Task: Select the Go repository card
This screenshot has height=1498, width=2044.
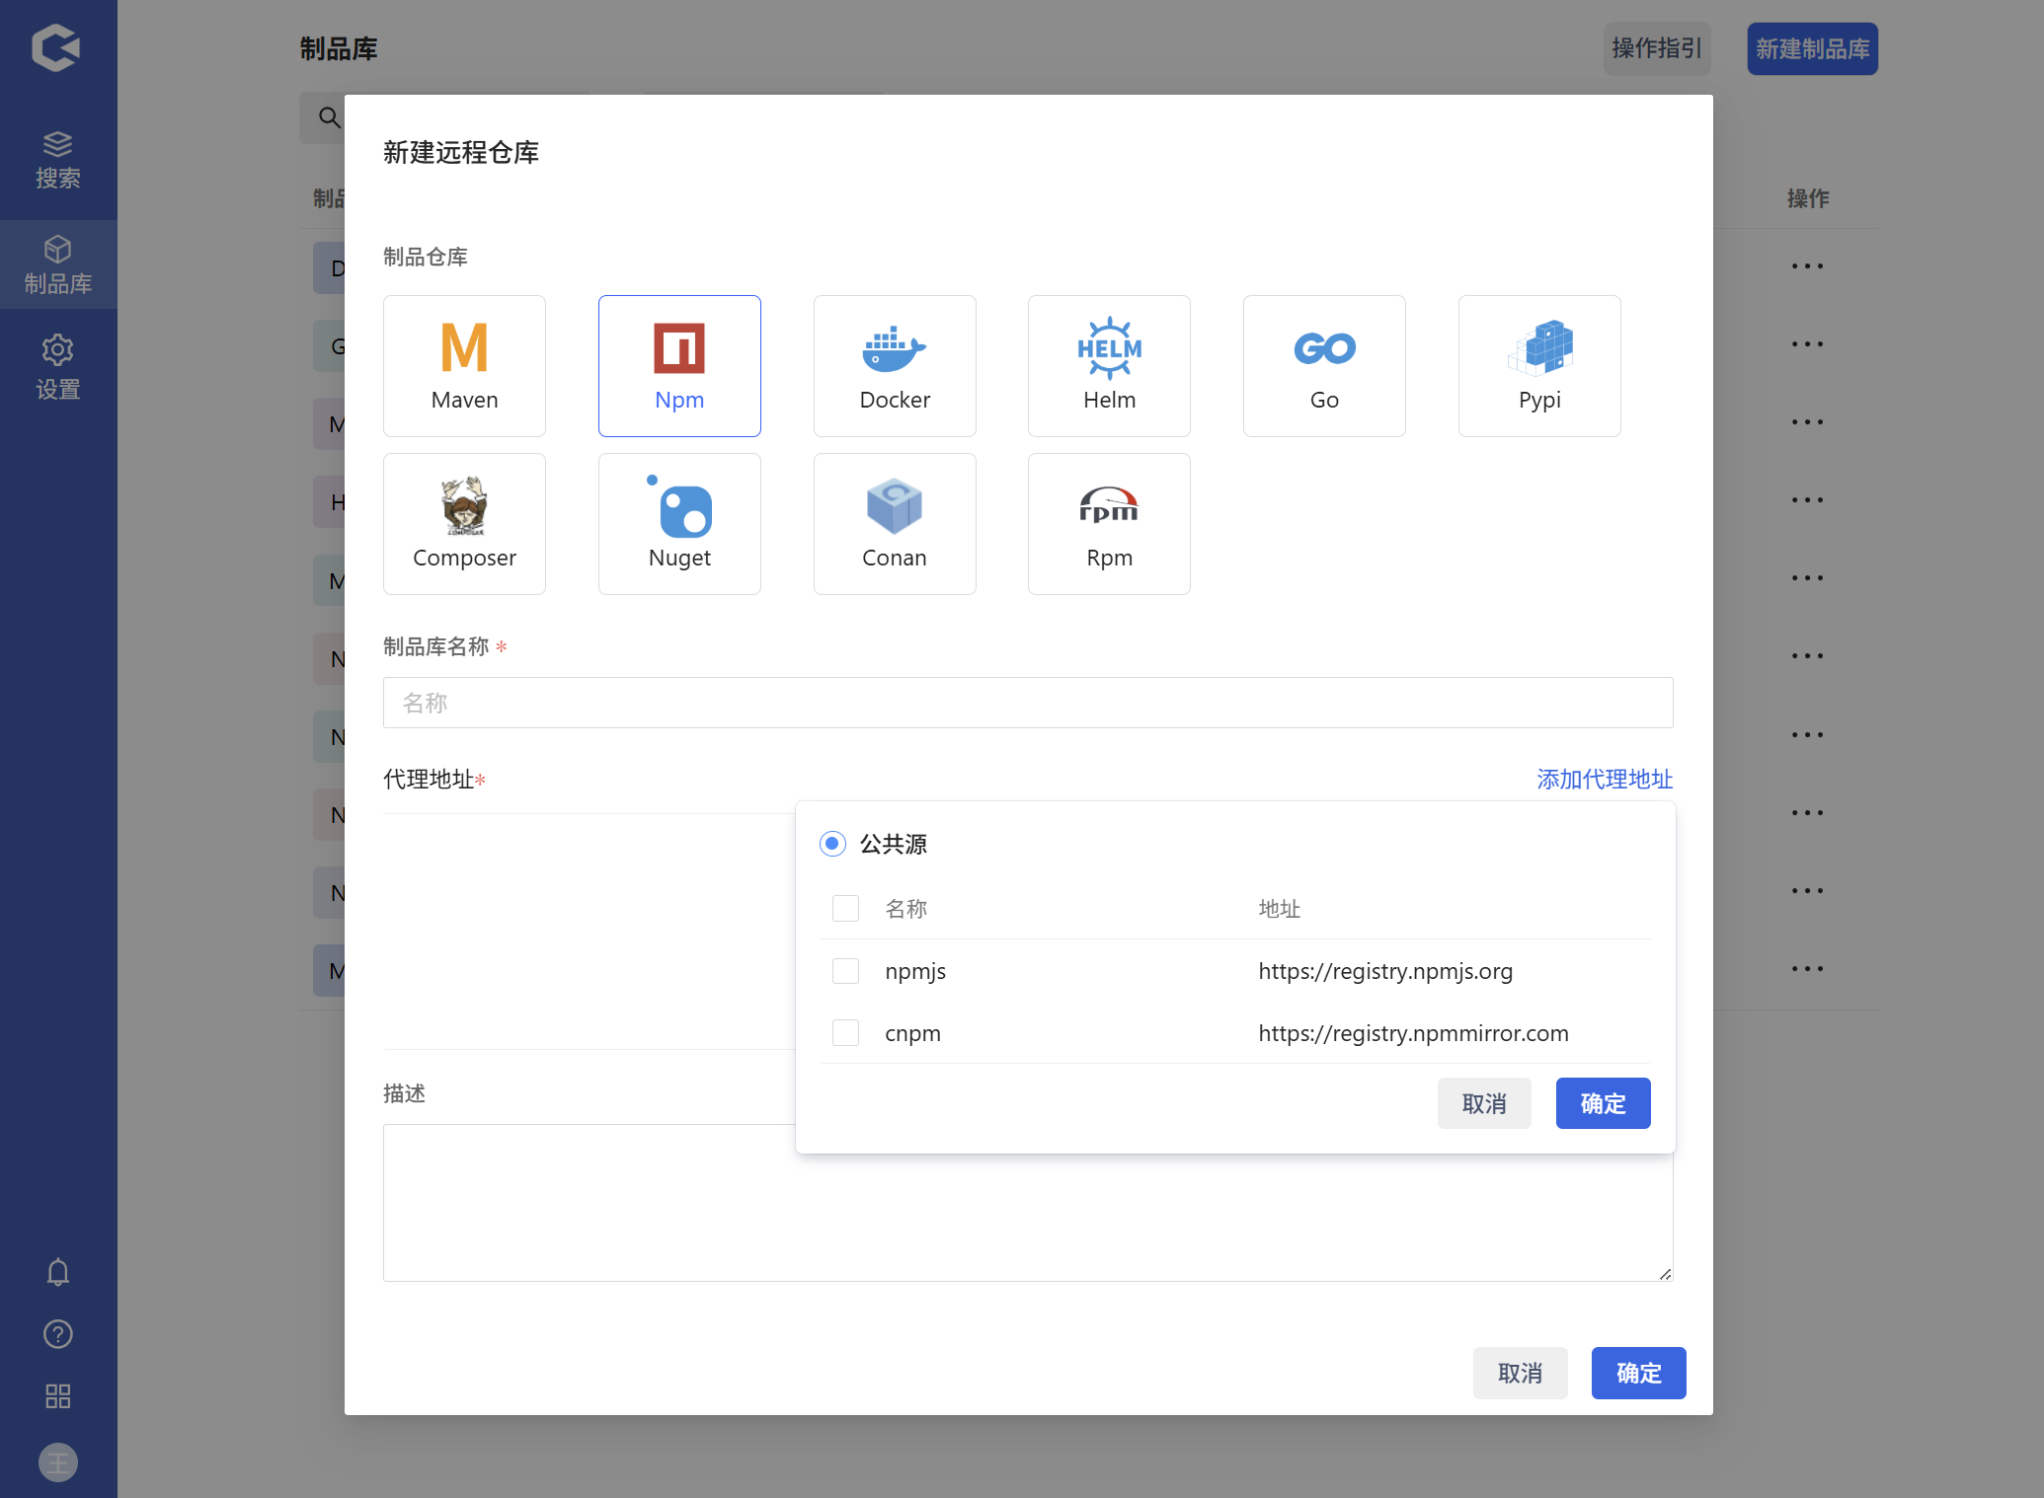Action: pyautogui.click(x=1323, y=365)
